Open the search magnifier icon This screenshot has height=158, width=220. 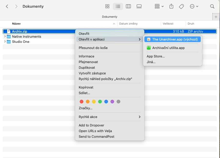pos(212,6)
